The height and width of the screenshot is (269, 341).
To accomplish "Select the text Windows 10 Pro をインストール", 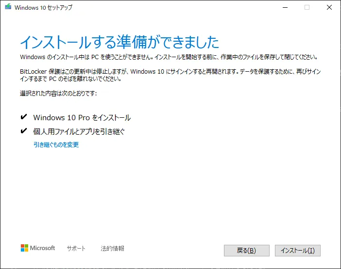I will (x=82, y=118).
